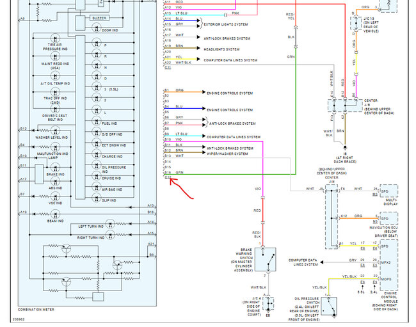Click the HEADLIGHTS SYSTEM reference
Image resolution: width=416 pixels, height=327 pixels.
coord(221,49)
